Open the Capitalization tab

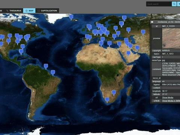click(x=47, y=10)
